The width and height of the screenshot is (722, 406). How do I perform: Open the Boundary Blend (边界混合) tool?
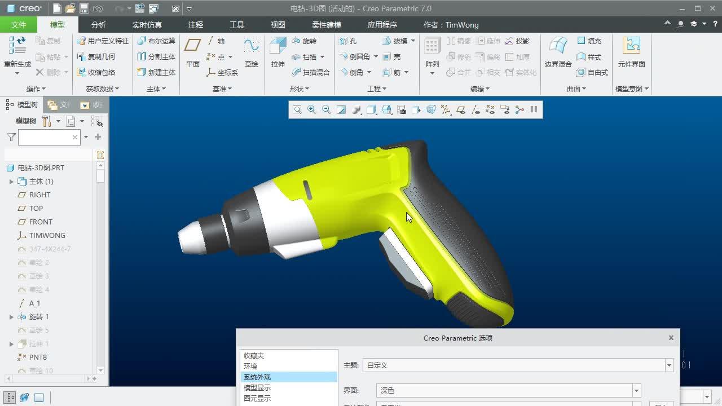click(558, 52)
